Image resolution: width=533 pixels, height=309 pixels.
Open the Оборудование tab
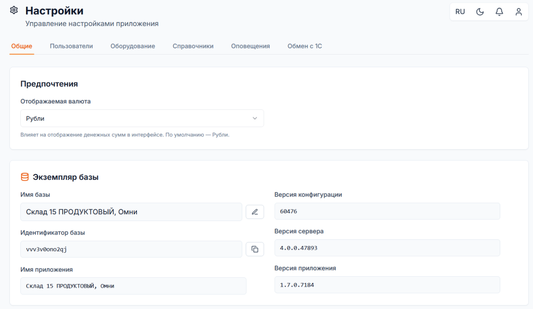[133, 46]
